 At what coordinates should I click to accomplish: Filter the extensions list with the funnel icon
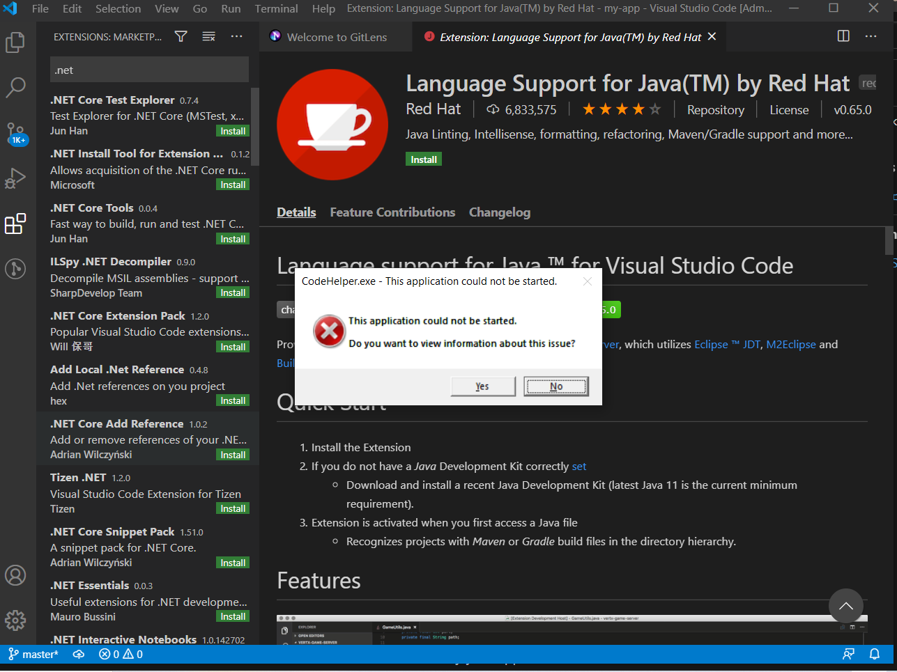click(181, 36)
